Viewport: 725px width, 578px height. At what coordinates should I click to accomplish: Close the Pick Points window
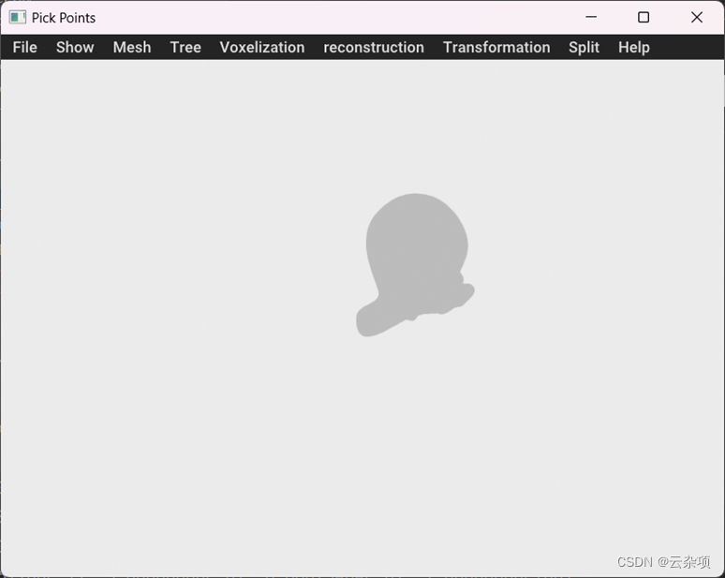[x=697, y=17]
